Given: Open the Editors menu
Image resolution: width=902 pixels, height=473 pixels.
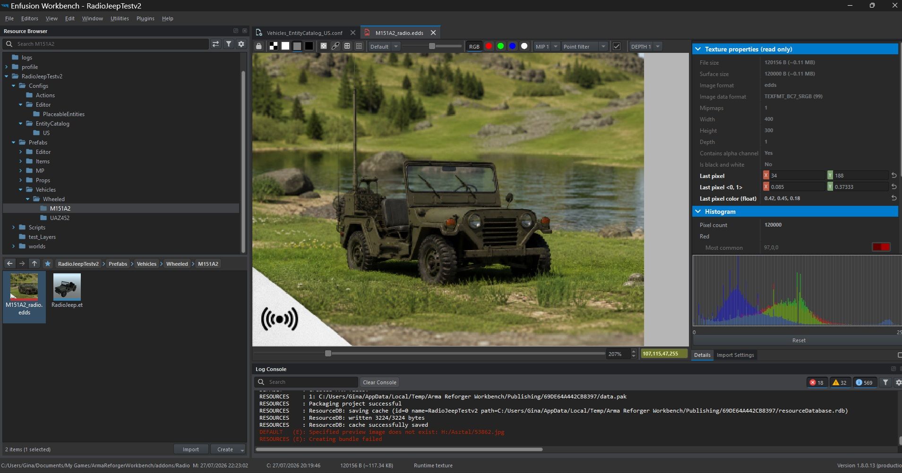Looking at the screenshot, I should [x=30, y=18].
